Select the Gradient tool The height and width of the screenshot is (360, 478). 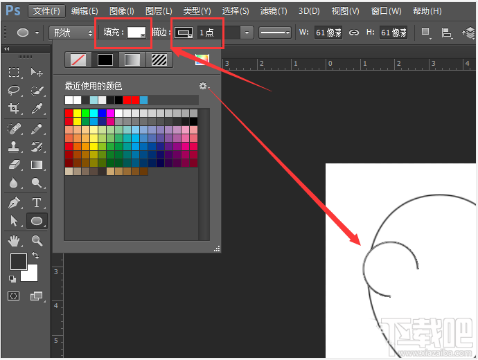coord(37,165)
